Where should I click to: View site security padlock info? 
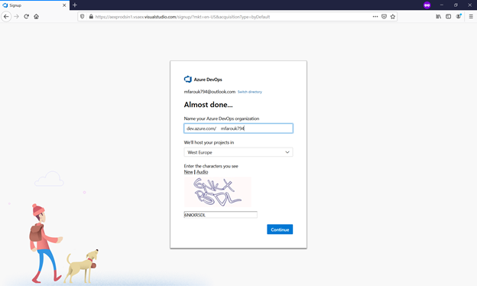point(91,17)
